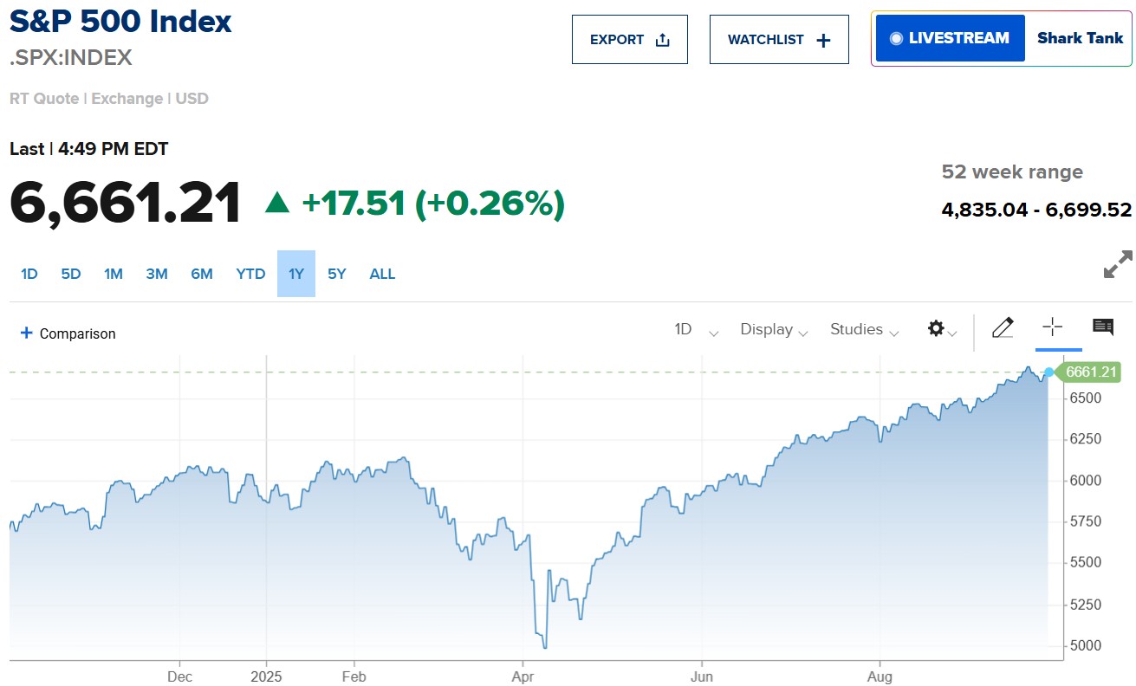This screenshot has height=686, width=1136.
Task: Open the chart comments speech-bubble icon
Action: pos(1103,327)
